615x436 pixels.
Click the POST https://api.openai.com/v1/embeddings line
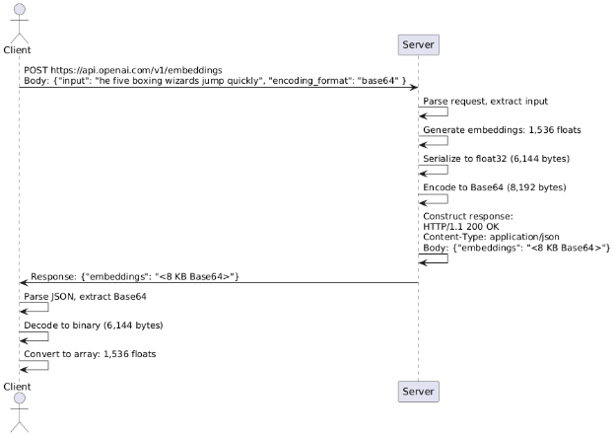[123, 70]
